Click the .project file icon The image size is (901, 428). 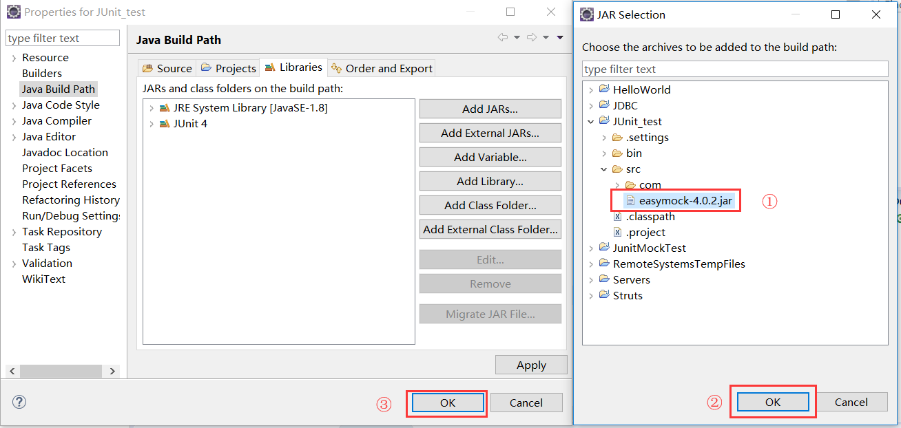pos(617,232)
